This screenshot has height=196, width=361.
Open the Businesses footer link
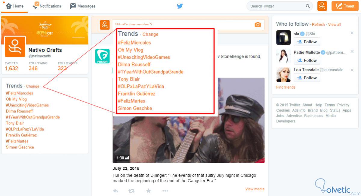pyautogui.click(x=314, y=116)
